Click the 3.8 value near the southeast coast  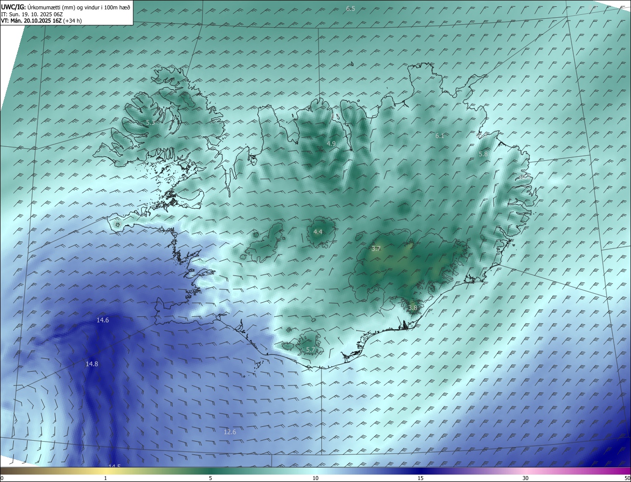pyautogui.click(x=413, y=308)
